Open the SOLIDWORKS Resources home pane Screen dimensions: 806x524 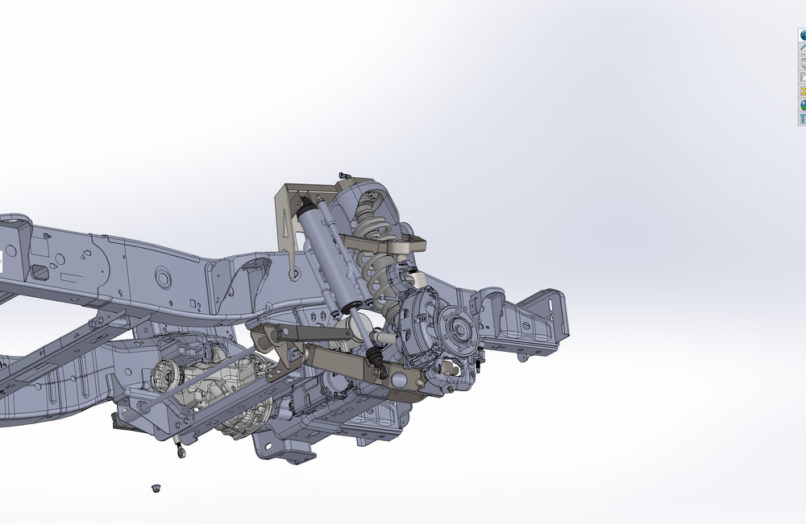point(800,44)
